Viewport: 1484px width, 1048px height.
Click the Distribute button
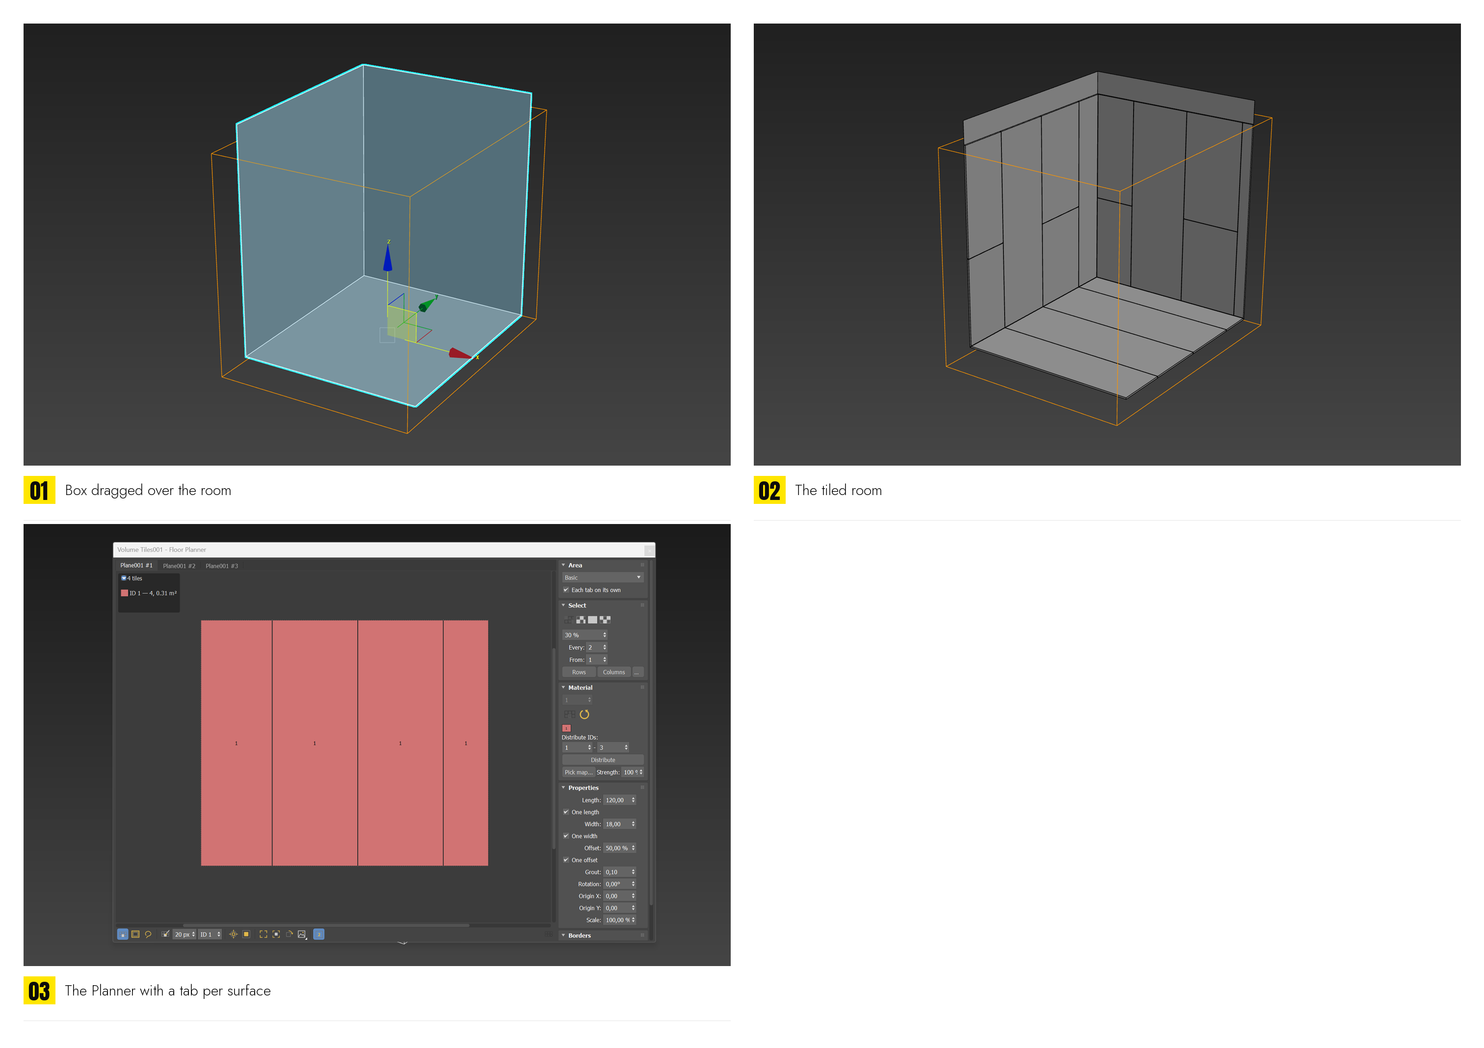click(603, 760)
